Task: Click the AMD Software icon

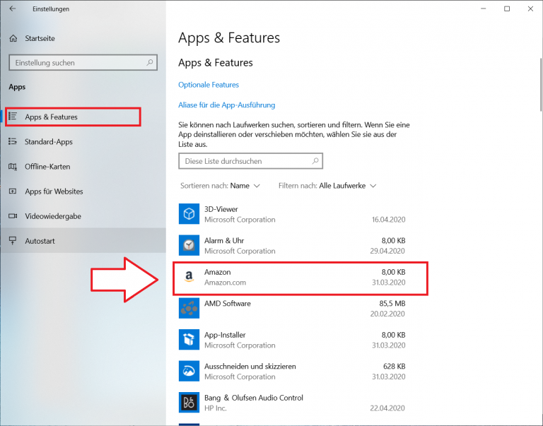Action: pos(189,308)
